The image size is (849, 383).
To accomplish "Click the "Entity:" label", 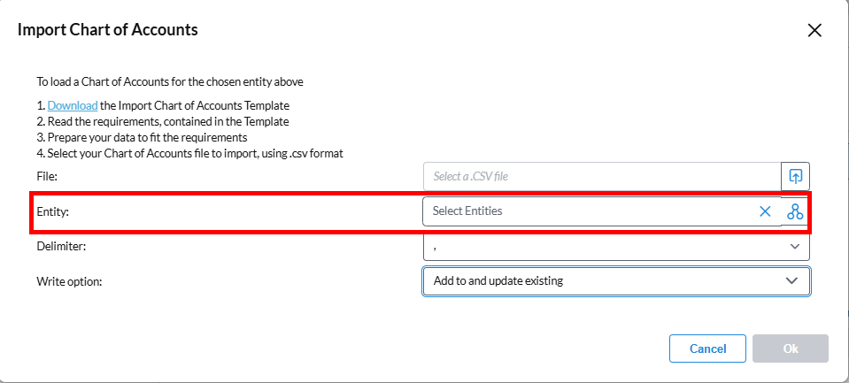I will pyautogui.click(x=52, y=212).
